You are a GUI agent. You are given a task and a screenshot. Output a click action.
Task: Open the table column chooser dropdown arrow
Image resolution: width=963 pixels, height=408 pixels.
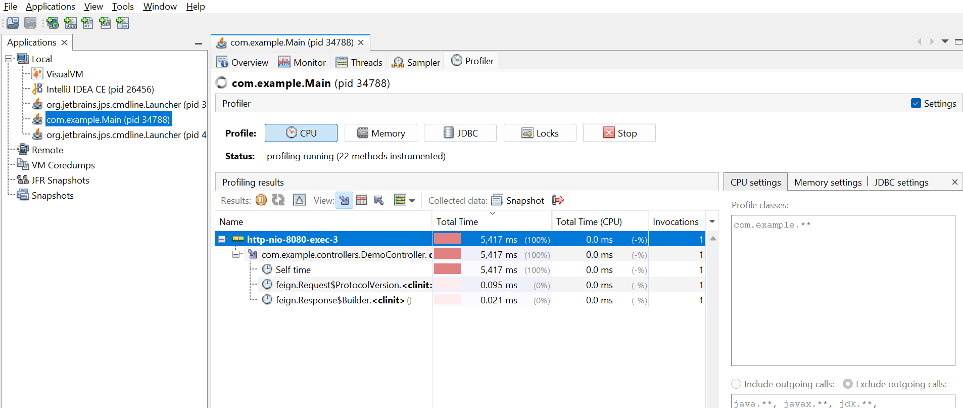pyautogui.click(x=712, y=221)
